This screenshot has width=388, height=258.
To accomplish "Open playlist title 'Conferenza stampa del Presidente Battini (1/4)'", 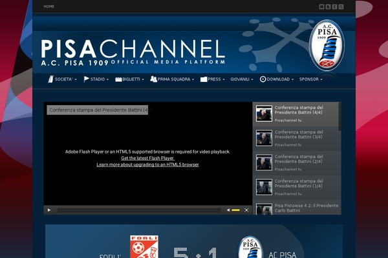I will coord(299,183).
